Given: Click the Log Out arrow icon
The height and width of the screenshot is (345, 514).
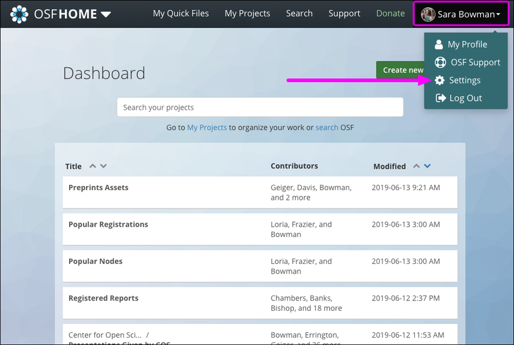Looking at the screenshot, I should pos(441,98).
